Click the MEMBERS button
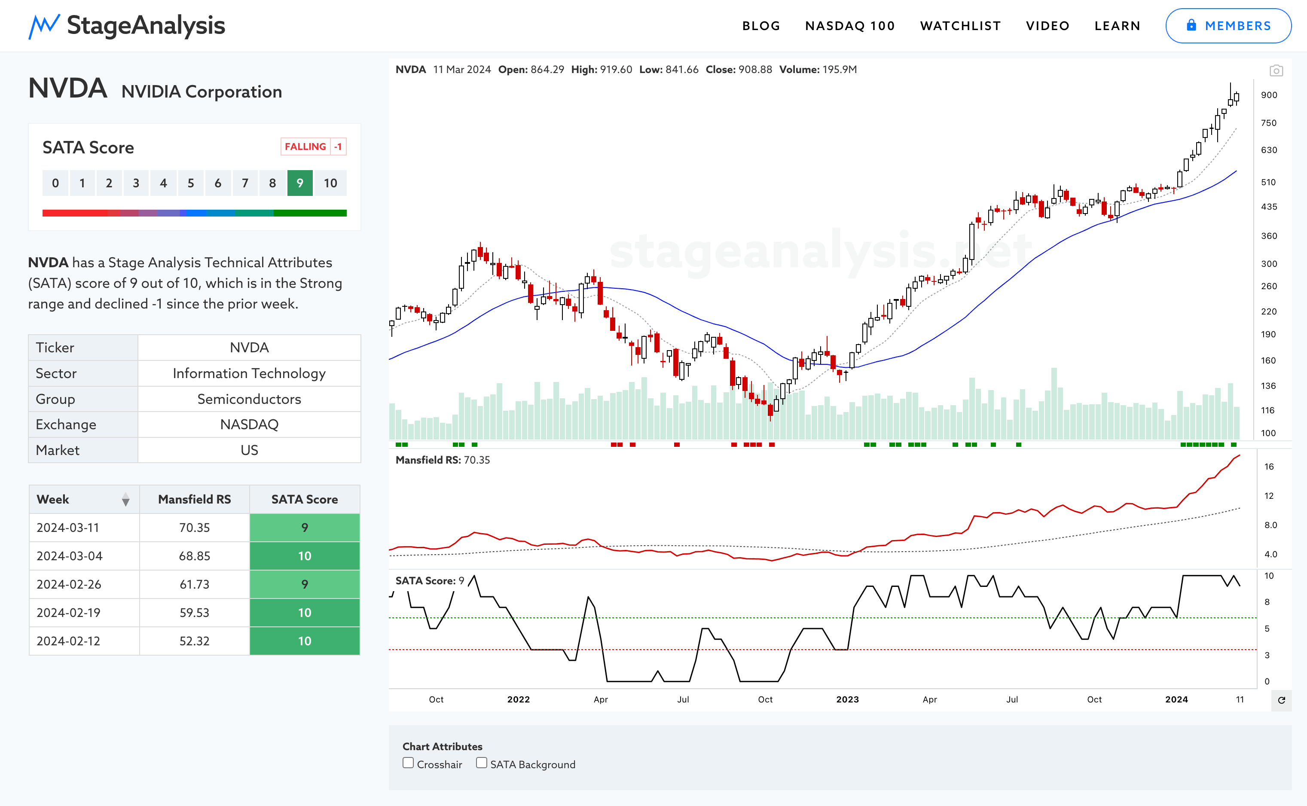The image size is (1307, 806). (x=1228, y=26)
